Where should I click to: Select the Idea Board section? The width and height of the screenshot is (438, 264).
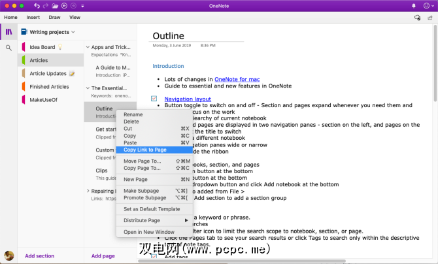click(x=42, y=47)
